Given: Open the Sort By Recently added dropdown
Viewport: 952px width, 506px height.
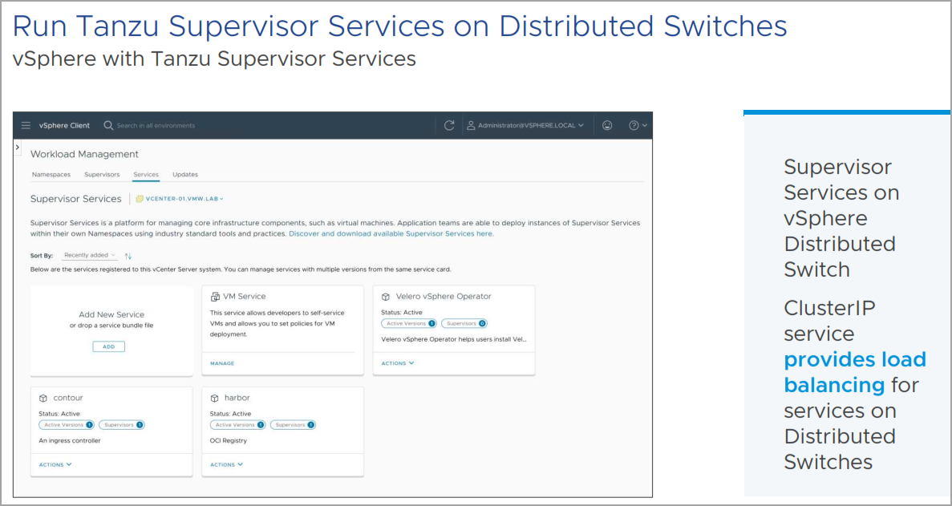Looking at the screenshot, I should [x=90, y=256].
